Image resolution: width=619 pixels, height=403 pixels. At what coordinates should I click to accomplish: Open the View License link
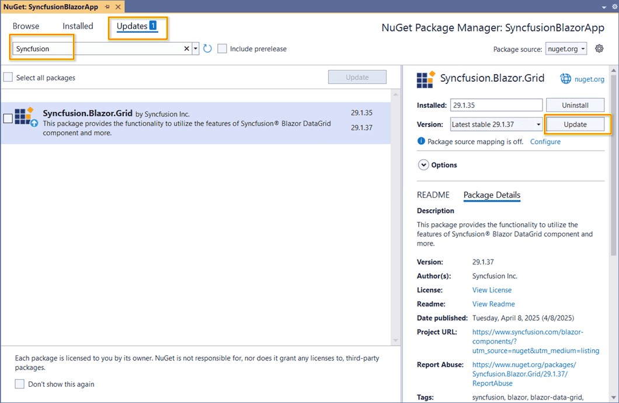[492, 290]
